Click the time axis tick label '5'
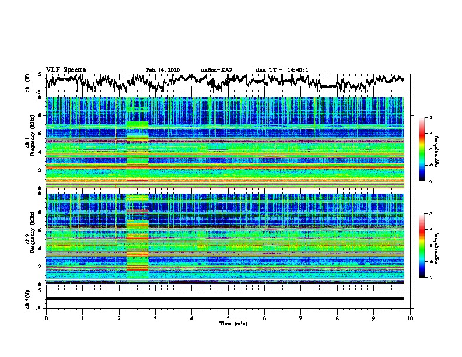This screenshot has height=357, width=462. coord(228,318)
